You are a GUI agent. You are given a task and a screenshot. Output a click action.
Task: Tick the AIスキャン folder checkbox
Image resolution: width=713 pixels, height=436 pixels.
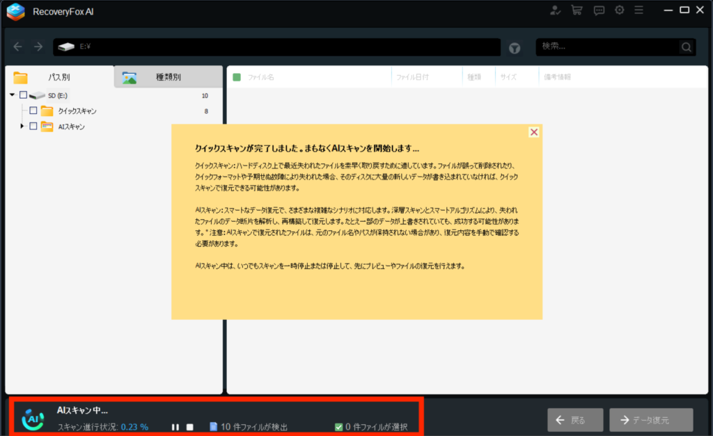pyautogui.click(x=33, y=126)
